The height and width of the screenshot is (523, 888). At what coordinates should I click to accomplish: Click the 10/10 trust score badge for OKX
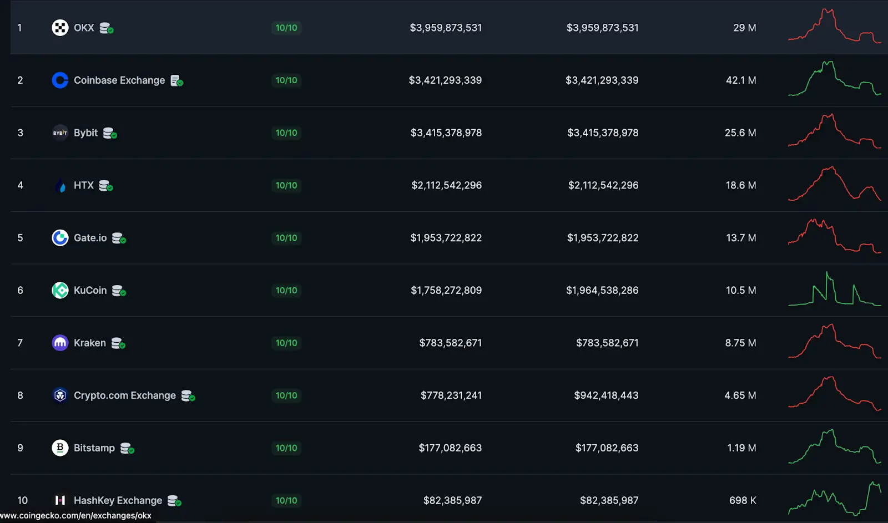tap(286, 28)
